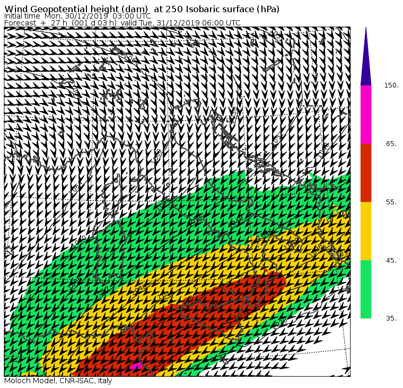The width and height of the screenshot is (403, 388).
Task: Click the Forecast + 27 h line
Action: (x=122, y=23)
